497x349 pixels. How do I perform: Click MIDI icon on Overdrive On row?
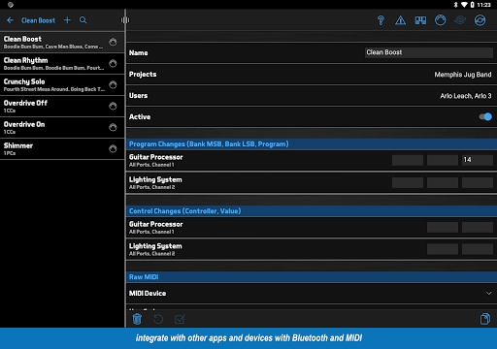coord(113,127)
